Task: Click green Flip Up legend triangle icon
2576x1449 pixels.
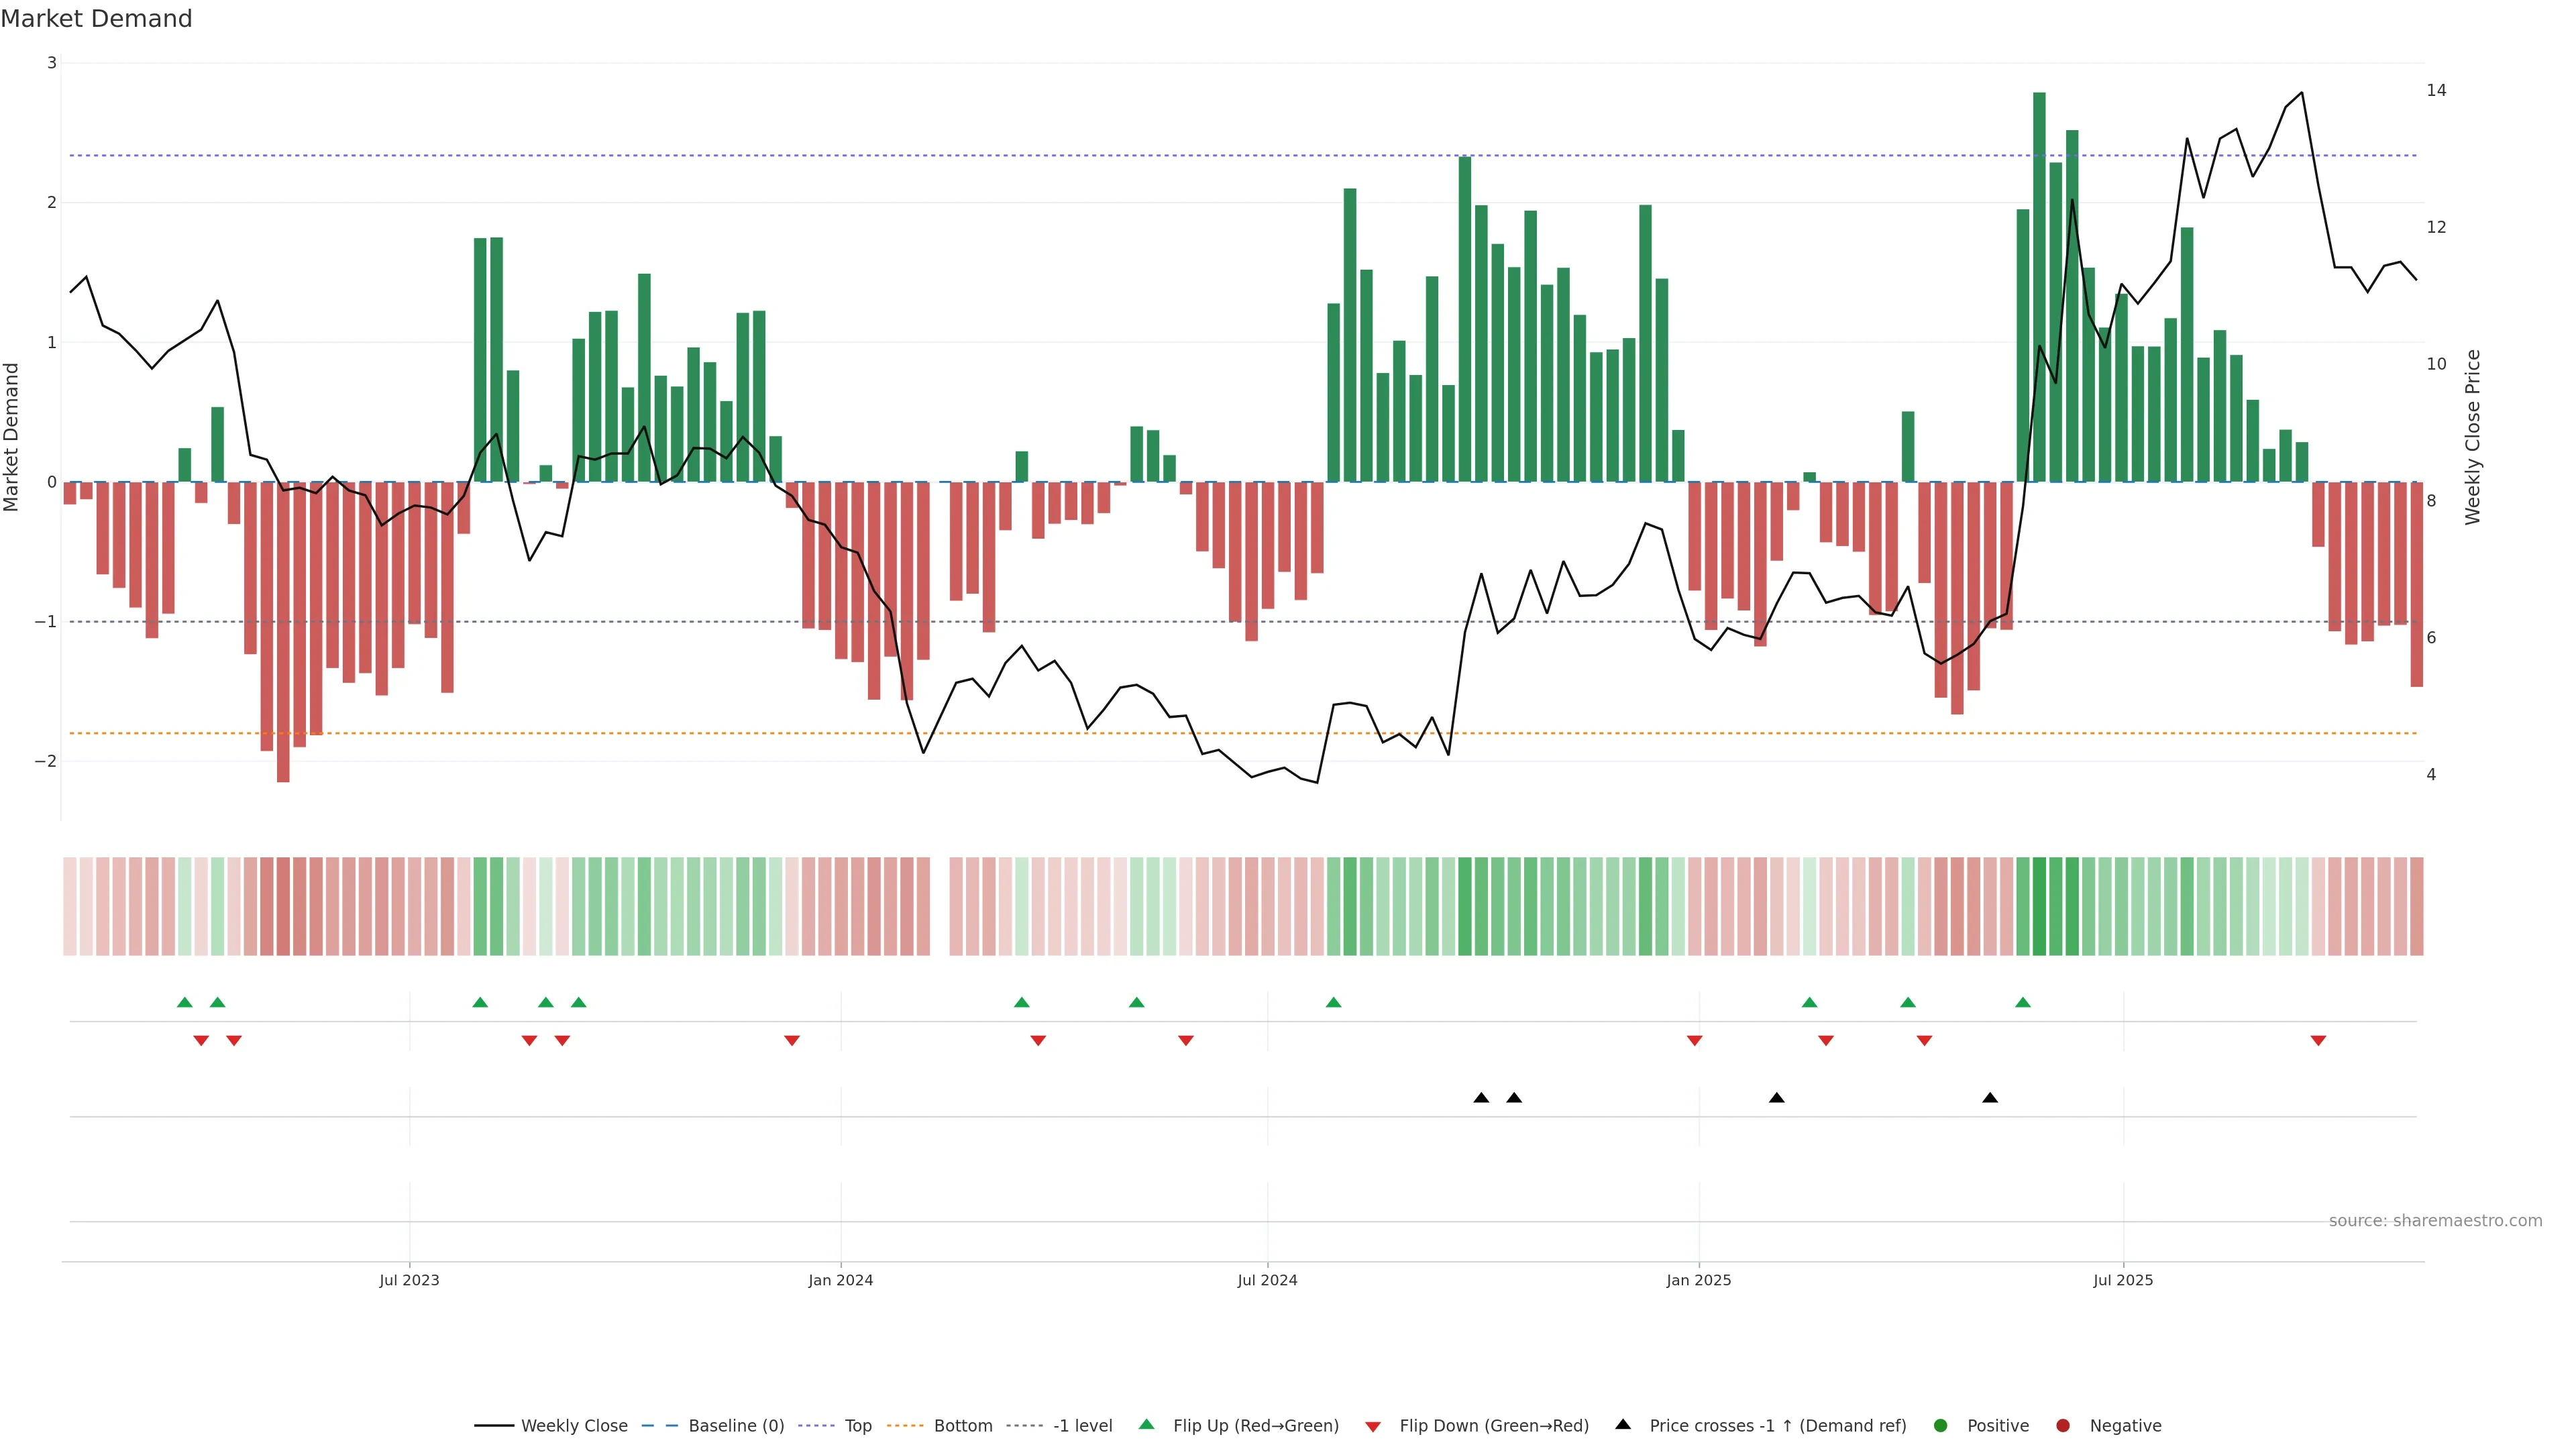Action: [1147, 1425]
